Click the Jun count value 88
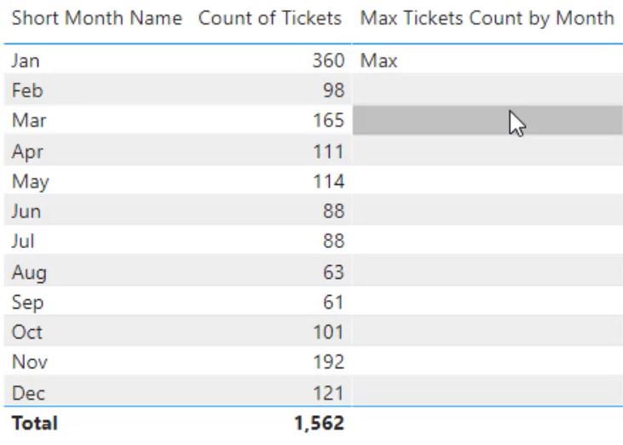This screenshot has width=623, height=445. (x=333, y=211)
